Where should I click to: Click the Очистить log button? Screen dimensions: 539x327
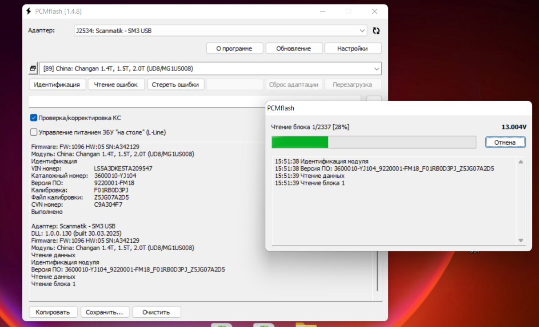coord(156,312)
